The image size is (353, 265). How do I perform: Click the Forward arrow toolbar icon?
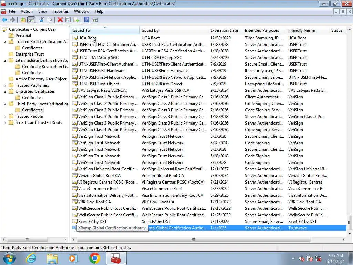click(12, 20)
